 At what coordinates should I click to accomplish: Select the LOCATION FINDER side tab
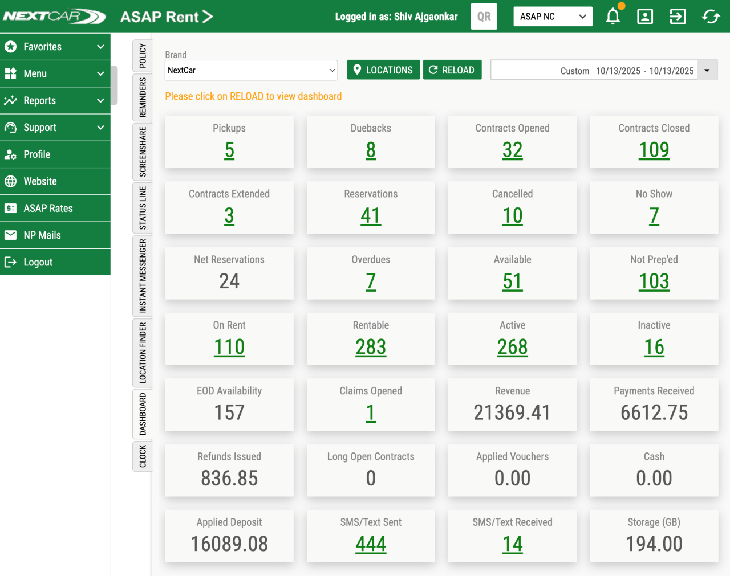pyautogui.click(x=143, y=353)
